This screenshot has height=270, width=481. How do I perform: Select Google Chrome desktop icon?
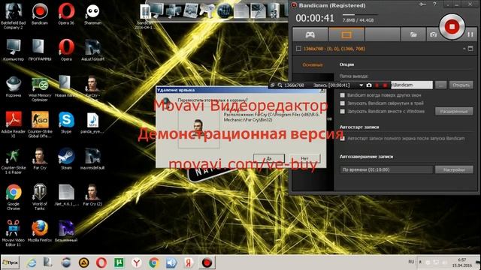tap(14, 196)
